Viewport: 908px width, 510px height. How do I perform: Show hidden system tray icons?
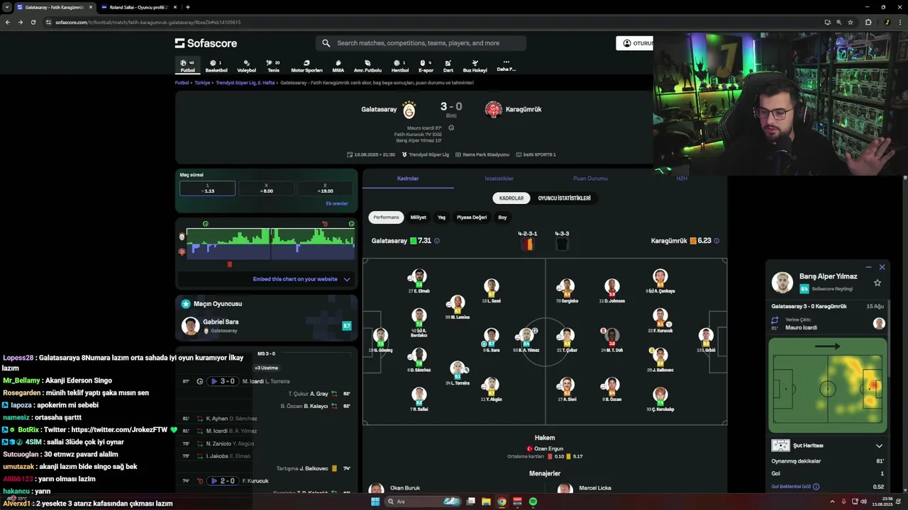832,501
